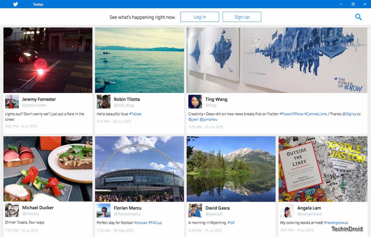Viewport: 371px width, 237px height.
Task: Close the Twitter window
Action: click(365, 4)
